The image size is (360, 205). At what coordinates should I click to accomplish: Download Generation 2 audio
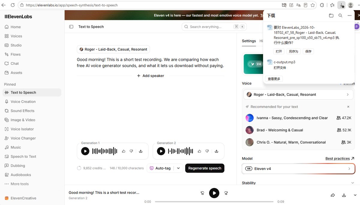click(x=217, y=151)
